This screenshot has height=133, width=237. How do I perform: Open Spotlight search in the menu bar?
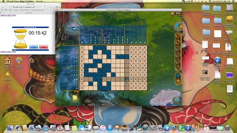coord(229,1)
